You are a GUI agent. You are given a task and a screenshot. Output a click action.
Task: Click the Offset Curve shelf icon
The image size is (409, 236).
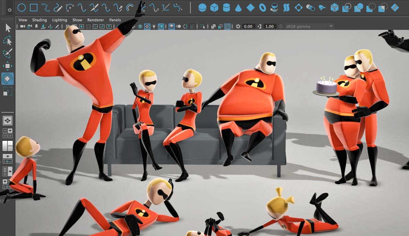click(x=130, y=8)
